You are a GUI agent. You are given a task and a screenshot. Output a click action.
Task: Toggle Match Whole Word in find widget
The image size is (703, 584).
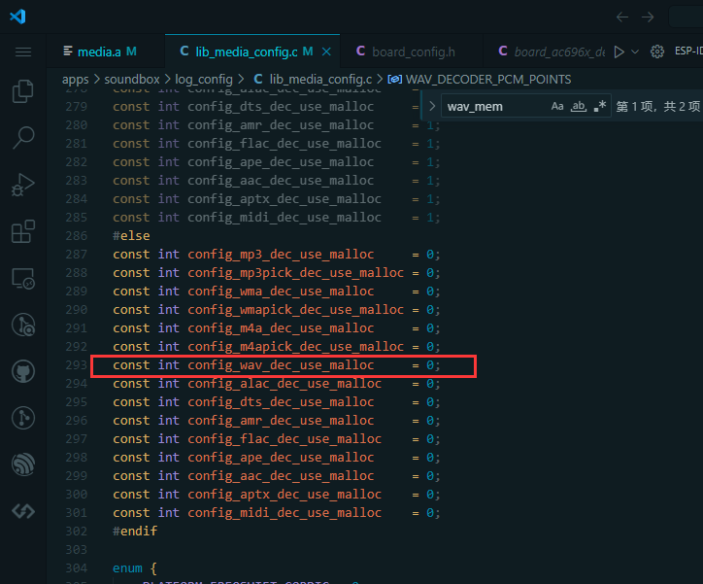(579, 106)
